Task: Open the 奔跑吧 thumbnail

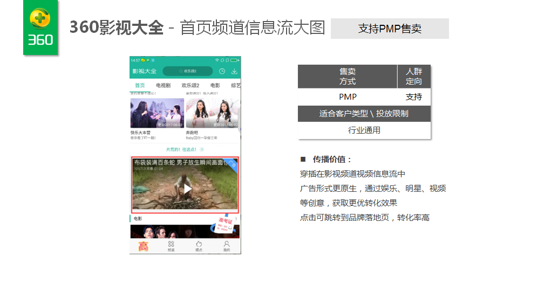Action: pyautogui.click(x=213, y=113)
